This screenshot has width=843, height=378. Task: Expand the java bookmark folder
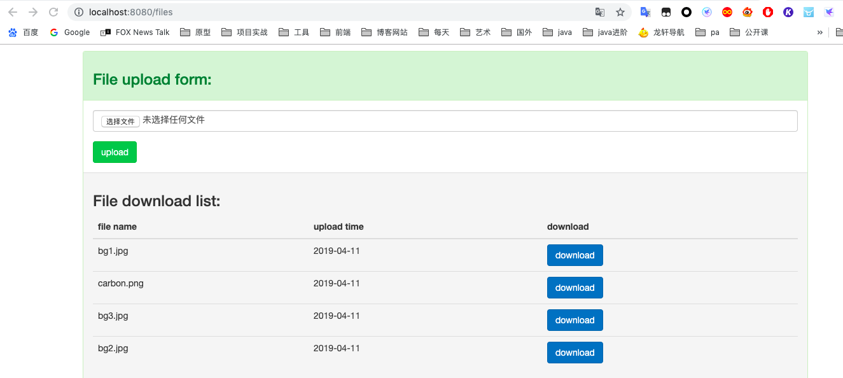point(557,32)
